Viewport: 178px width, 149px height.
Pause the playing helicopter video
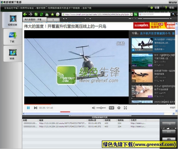tap(28, 108)
